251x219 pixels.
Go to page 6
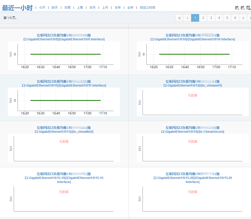tap(235, 18)
